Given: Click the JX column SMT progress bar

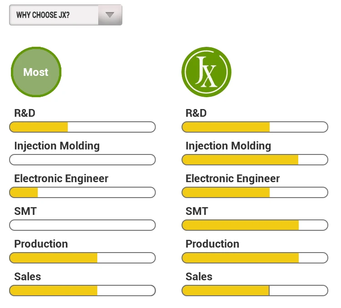Looking at the screenshot, I should [255, 225].
